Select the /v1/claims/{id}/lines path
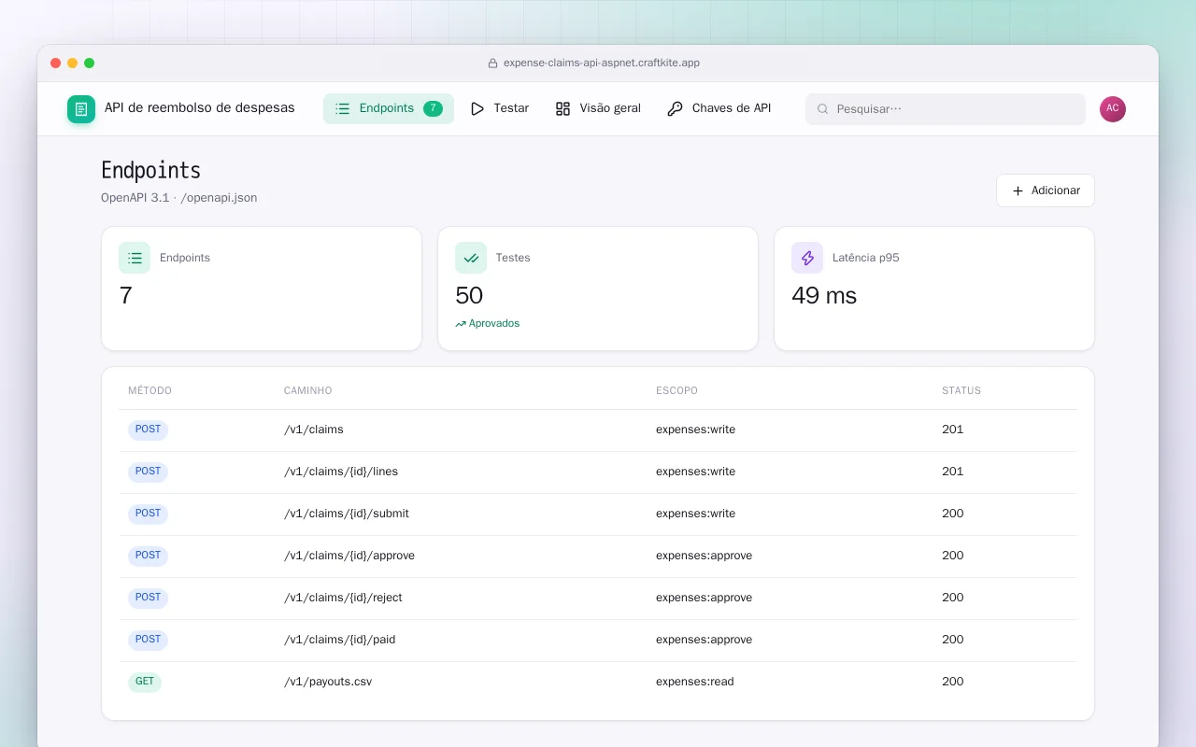This screenshot has height=747, width=1196. pyautogui.click(x=341, y=472)
